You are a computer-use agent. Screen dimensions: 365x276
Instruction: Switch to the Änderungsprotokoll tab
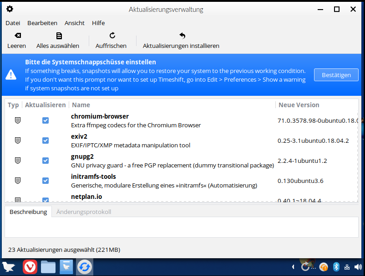tap(84, 212)
